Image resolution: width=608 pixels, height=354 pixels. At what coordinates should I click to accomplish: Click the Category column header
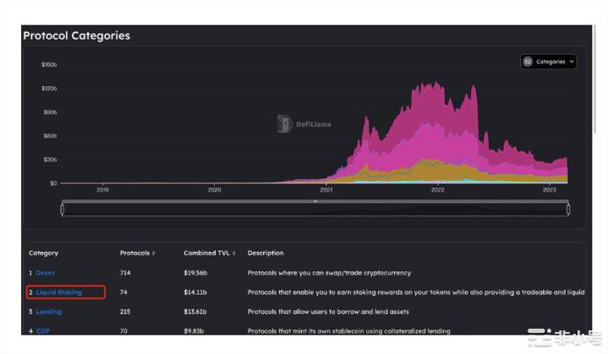(x=43, y=253)
